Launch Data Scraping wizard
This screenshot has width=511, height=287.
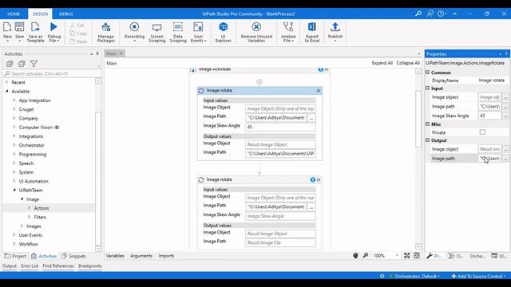coord(178,32)
